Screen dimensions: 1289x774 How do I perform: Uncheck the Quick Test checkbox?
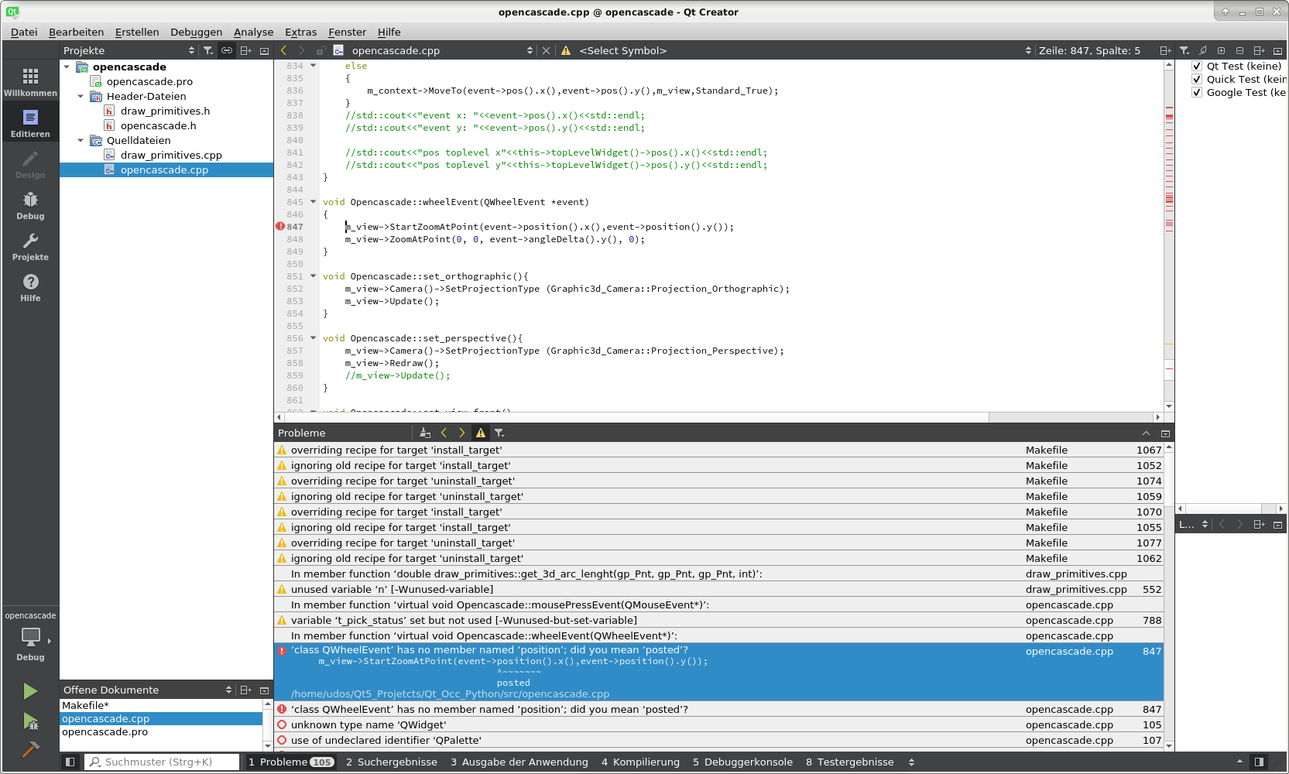coord(1197,80)
